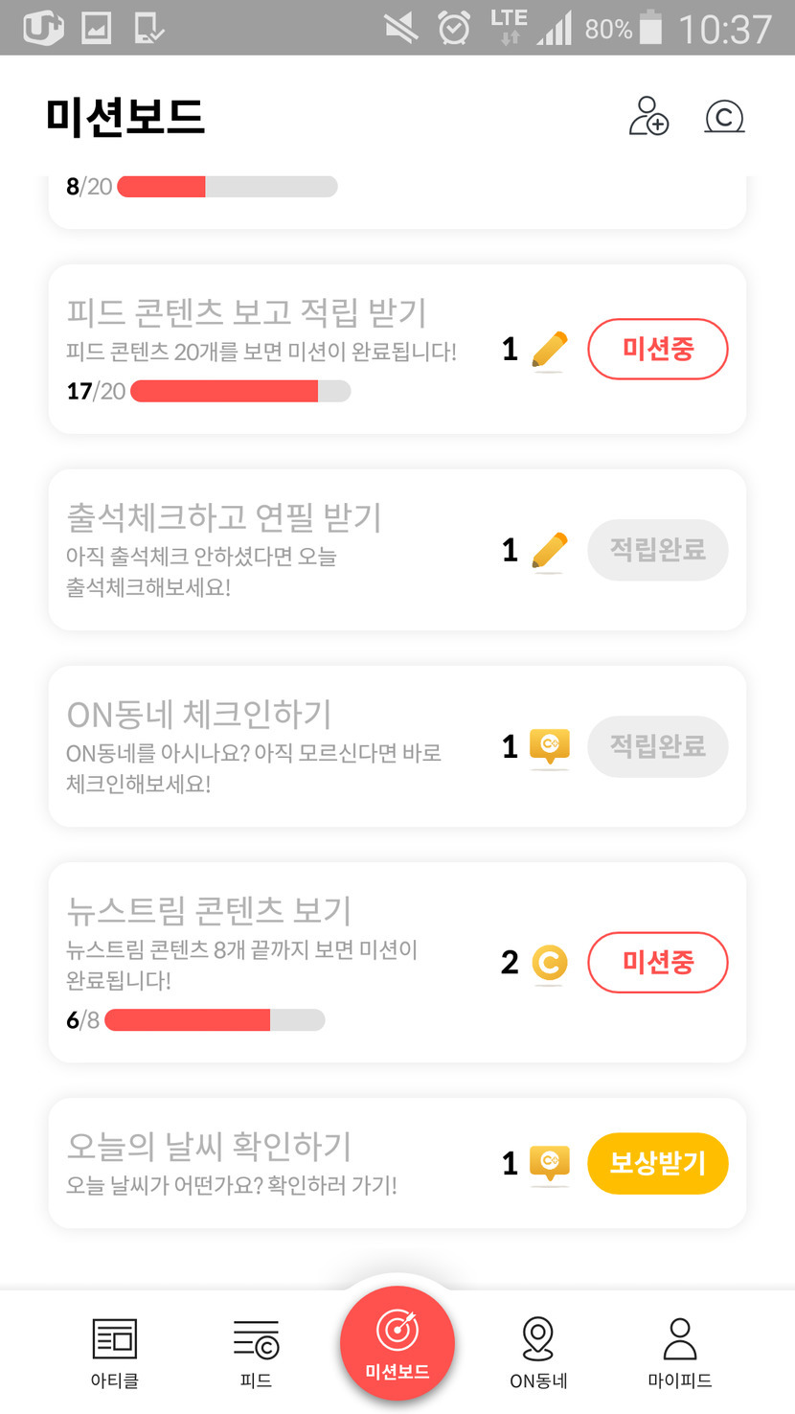The width and height of the screenshot is (795, 1414).
Task: Click pencil reward icon for 출석체크 mission
Action: click(x=549, y=551)
